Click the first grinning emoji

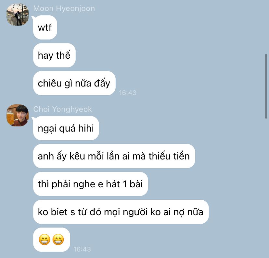tap(45, 240)
